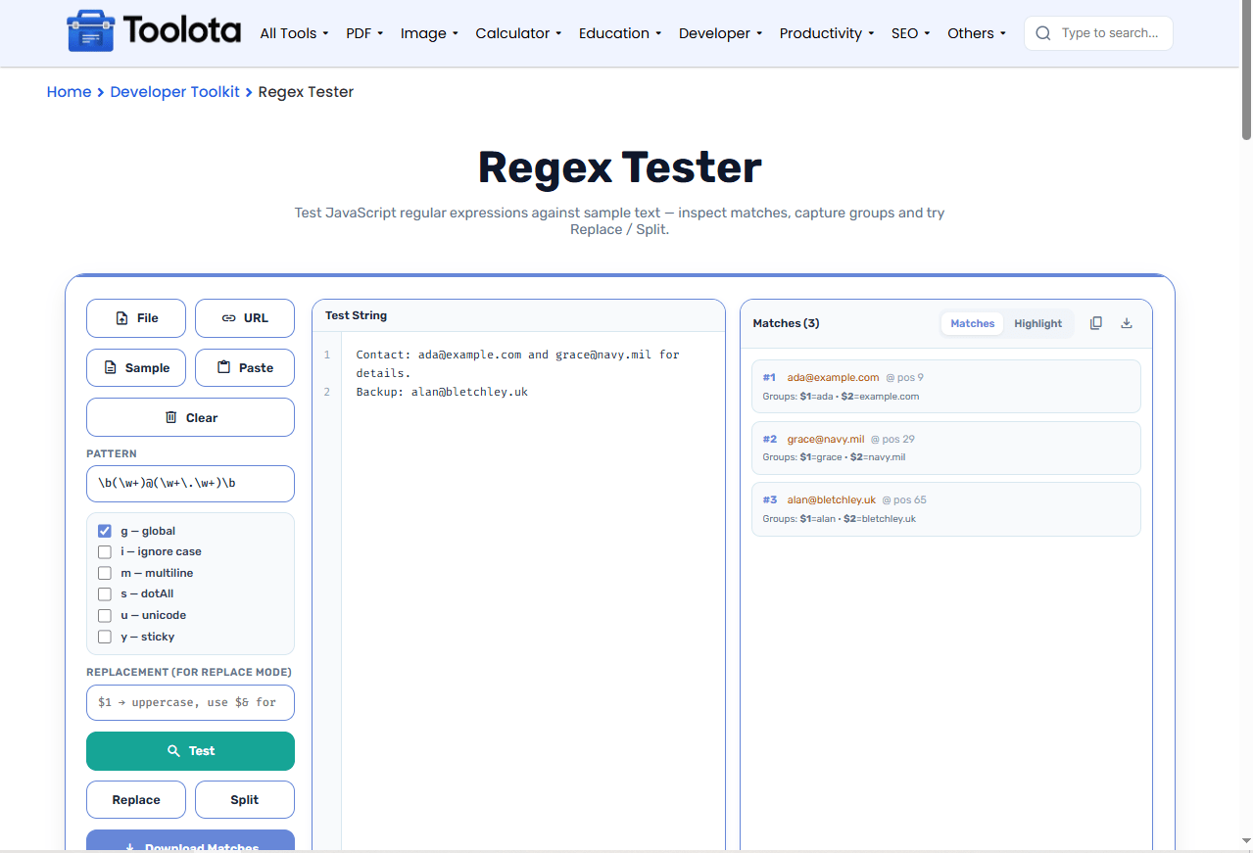The width and height of the screenshot is (1253, 853).
Task: Enable the u — unicode flag
Action: click(105, 616)
